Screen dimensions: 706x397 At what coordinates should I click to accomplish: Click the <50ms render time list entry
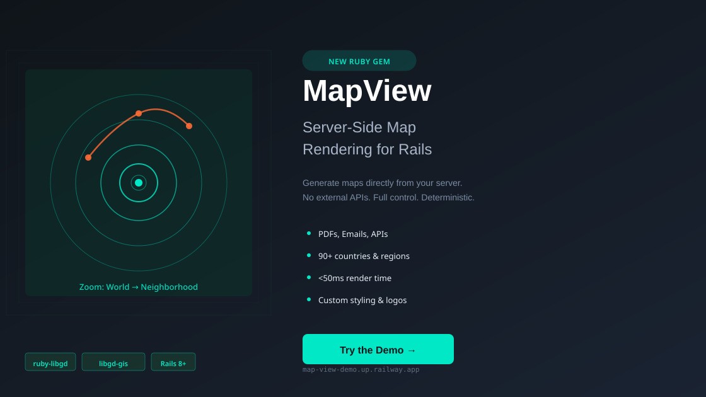[x=355, y=278]
